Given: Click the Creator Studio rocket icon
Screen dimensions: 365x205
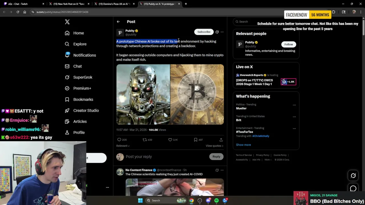Looking at the screenshot, I should click(x=67, y=110).
